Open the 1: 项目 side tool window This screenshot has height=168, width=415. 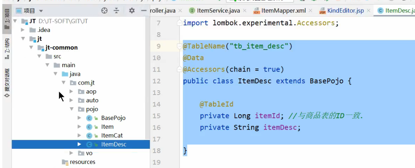coord(7,19)
